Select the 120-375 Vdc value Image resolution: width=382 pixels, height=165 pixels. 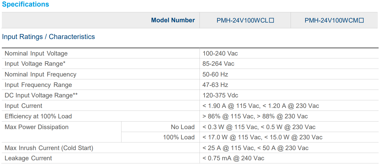(220, 95)
